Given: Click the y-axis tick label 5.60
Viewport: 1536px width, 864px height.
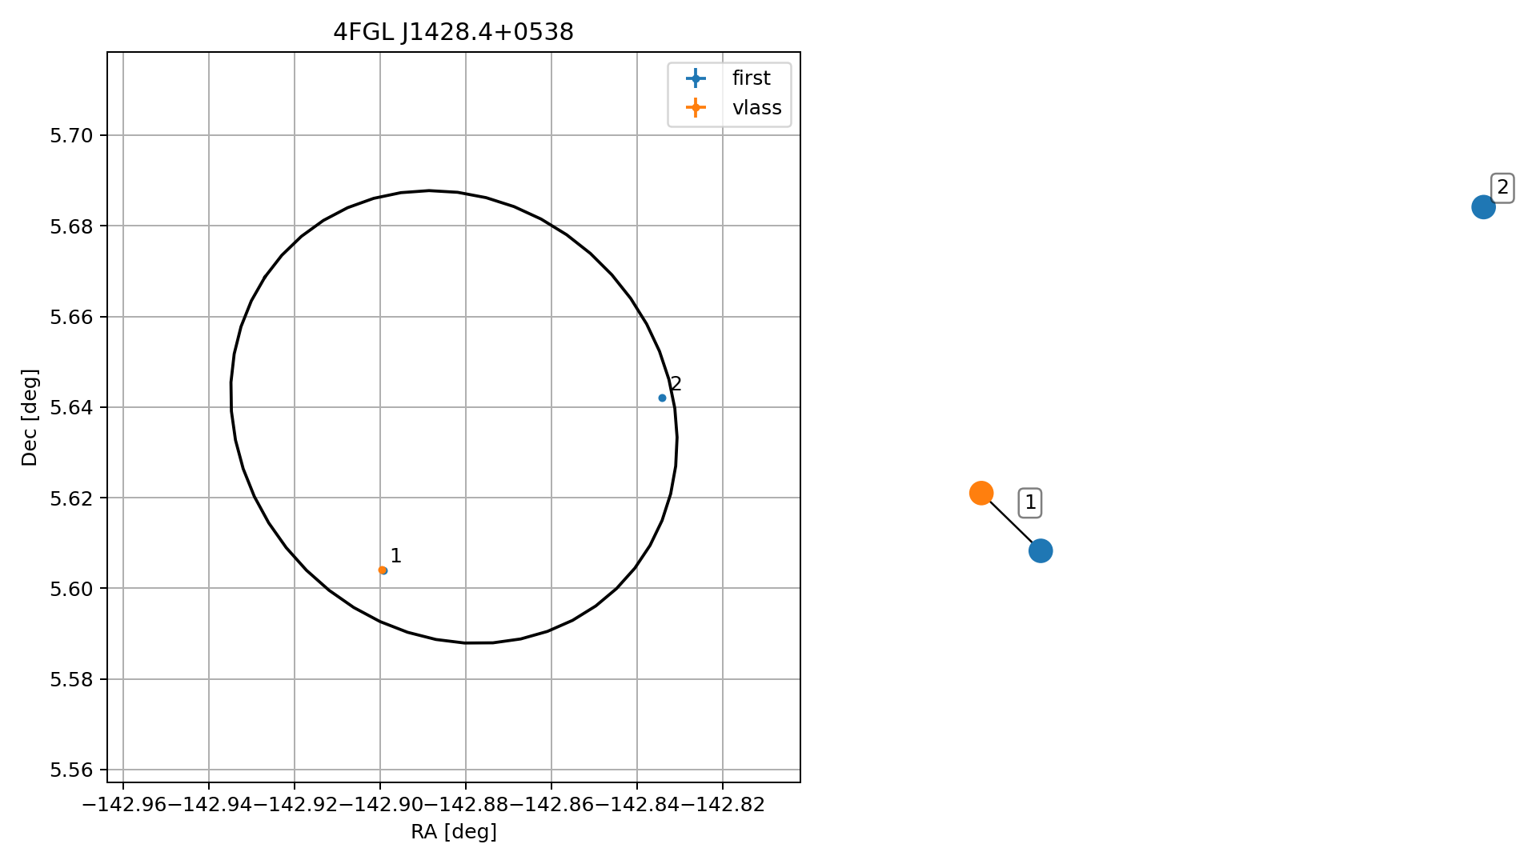Looking at the screenshot, I should (71, 589).
